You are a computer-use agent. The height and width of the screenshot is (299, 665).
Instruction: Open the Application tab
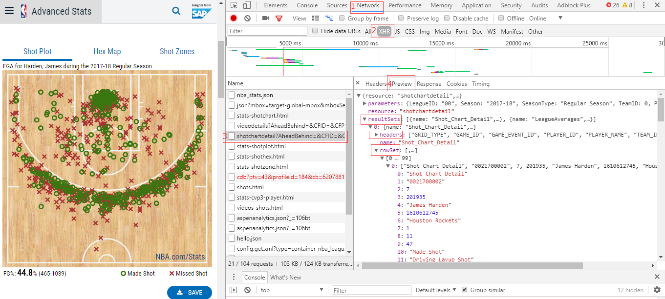(x=476, y=5)
